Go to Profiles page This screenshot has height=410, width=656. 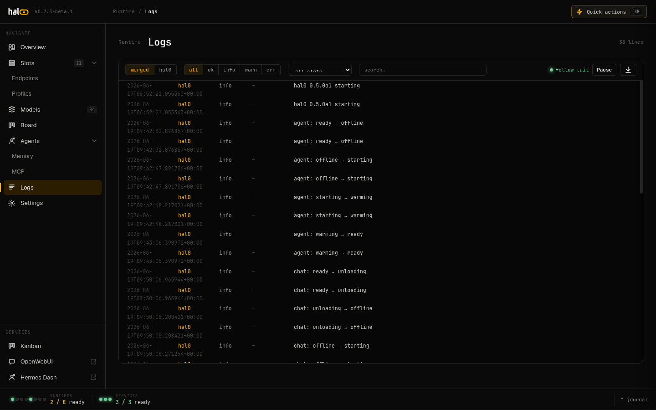point(22,94)
